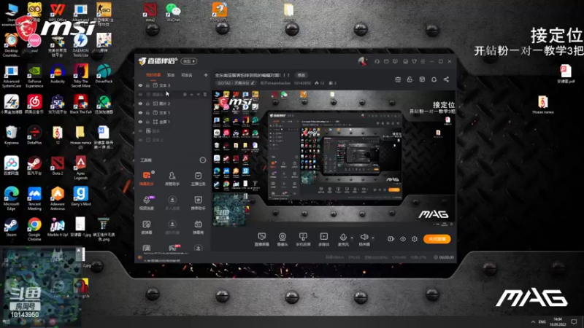Show hidden icons in the Windows system tray
The image size is (584, 328).
point(533,321)
